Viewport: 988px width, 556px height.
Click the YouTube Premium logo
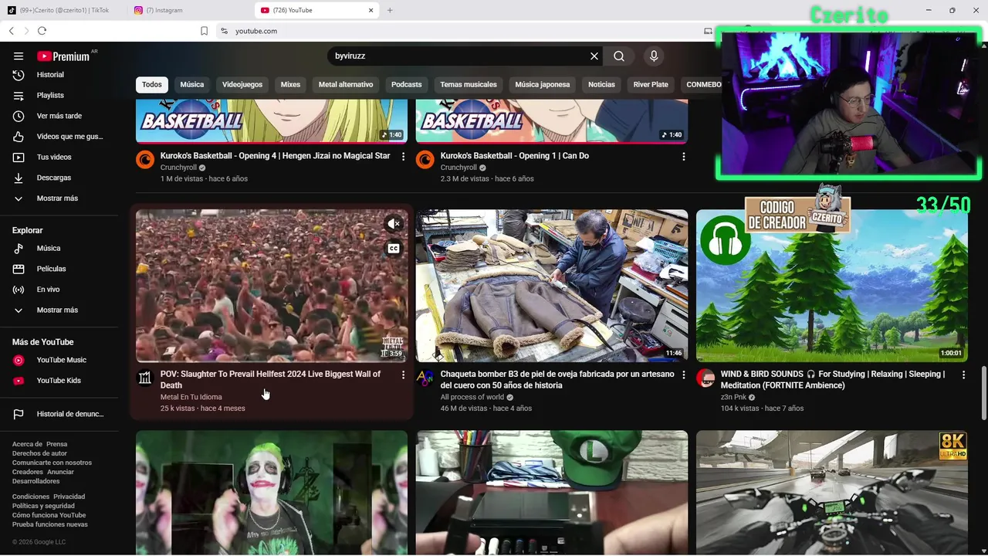(x=63, y=56)
